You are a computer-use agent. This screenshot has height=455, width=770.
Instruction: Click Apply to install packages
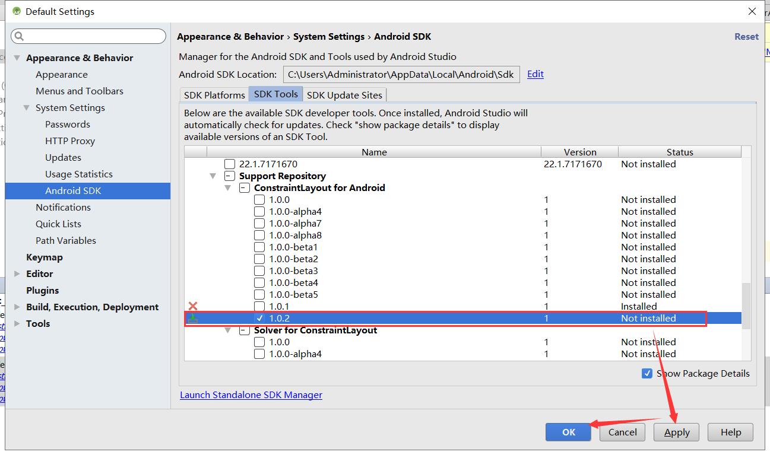(x=677, y=432)
